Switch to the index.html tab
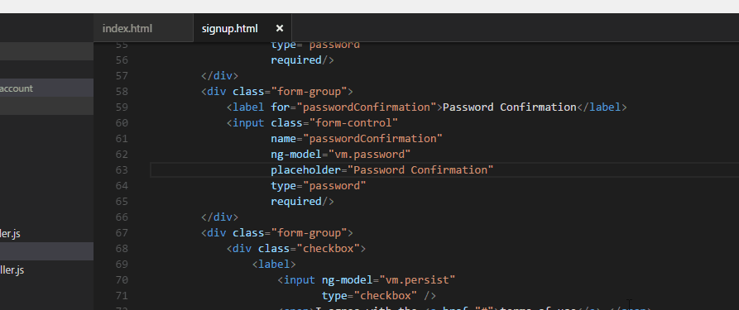This screenshot has width=739, height=310. pyautogui.click(x=127, y=28)
